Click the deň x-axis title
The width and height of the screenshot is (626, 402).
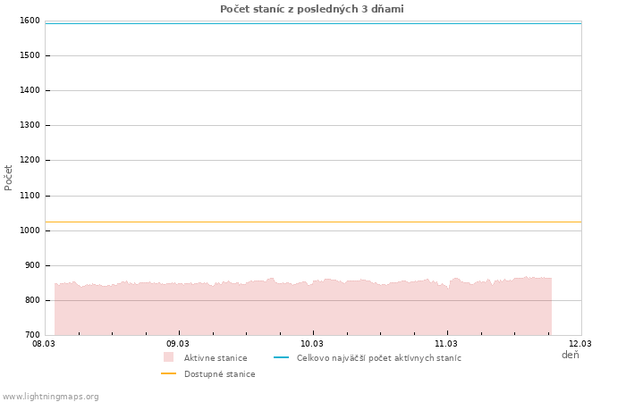click(x=570, y=356)
